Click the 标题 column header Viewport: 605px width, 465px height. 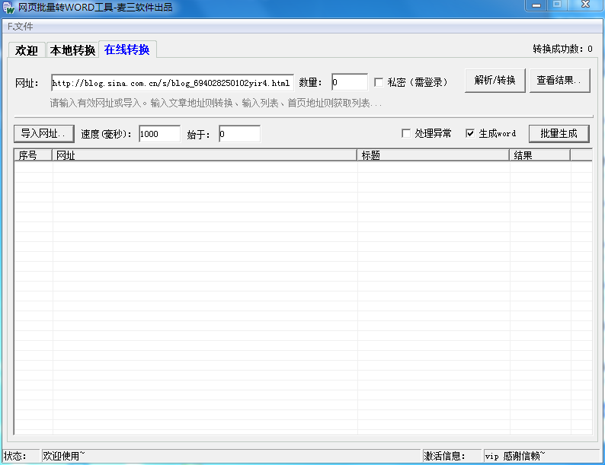[434, 155]
